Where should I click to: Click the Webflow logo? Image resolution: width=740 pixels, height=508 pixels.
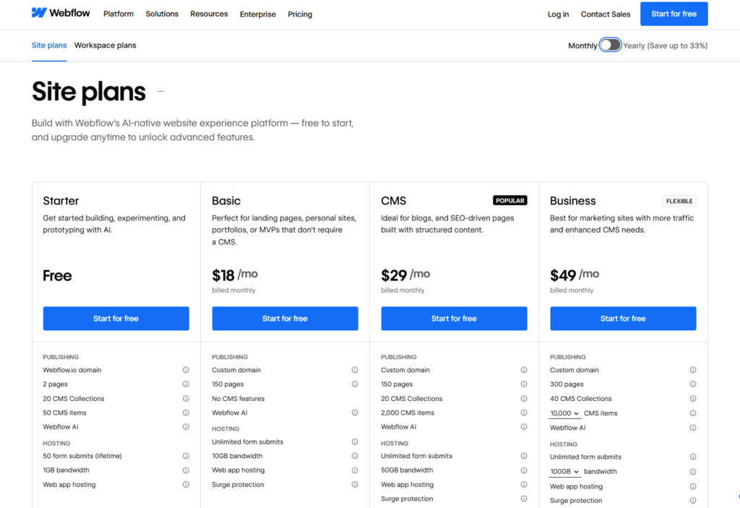(x=61, y=13)
